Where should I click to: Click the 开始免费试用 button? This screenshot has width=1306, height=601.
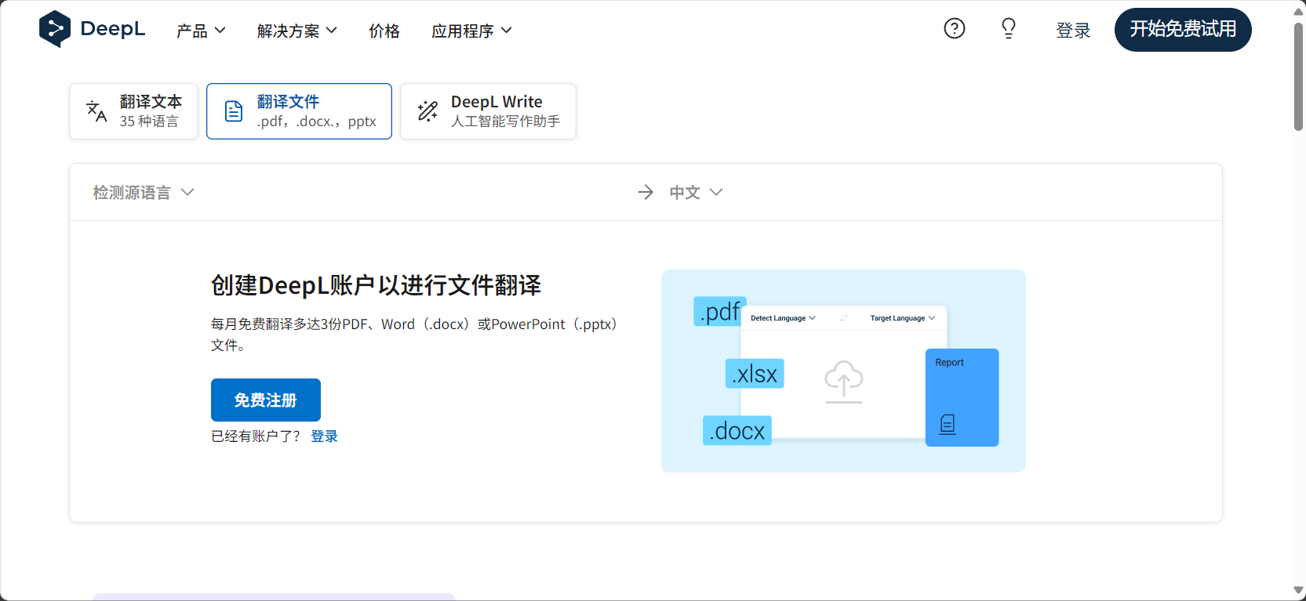pyautogui.click(x=1183, y=30)
